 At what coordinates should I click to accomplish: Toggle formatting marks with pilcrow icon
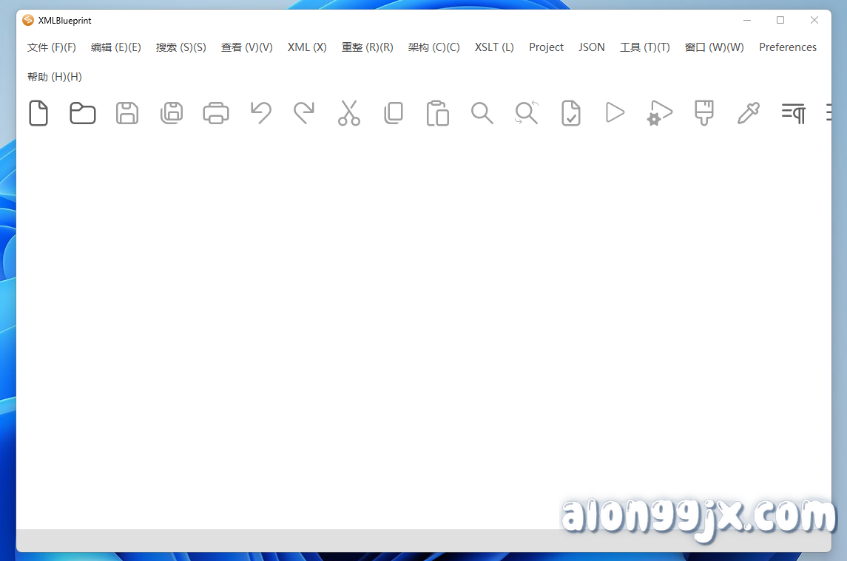(793, 112)
